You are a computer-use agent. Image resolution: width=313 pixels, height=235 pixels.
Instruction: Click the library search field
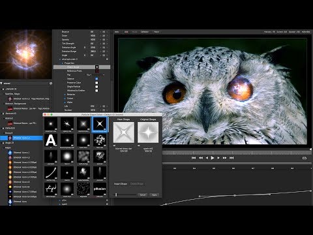[x=26, y=84]
